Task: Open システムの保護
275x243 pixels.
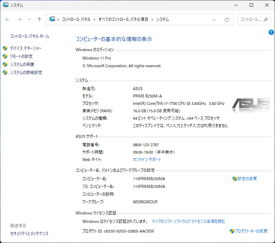Action: pyautogui.click(x=22, y=64)
